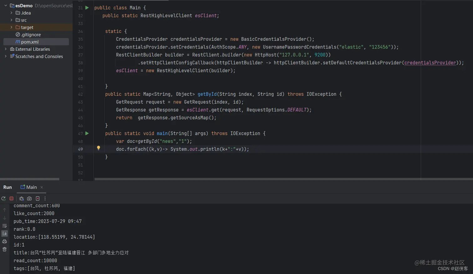Expand Scratches and Consoles node
473x274 pixels.
tap(6, 56)
